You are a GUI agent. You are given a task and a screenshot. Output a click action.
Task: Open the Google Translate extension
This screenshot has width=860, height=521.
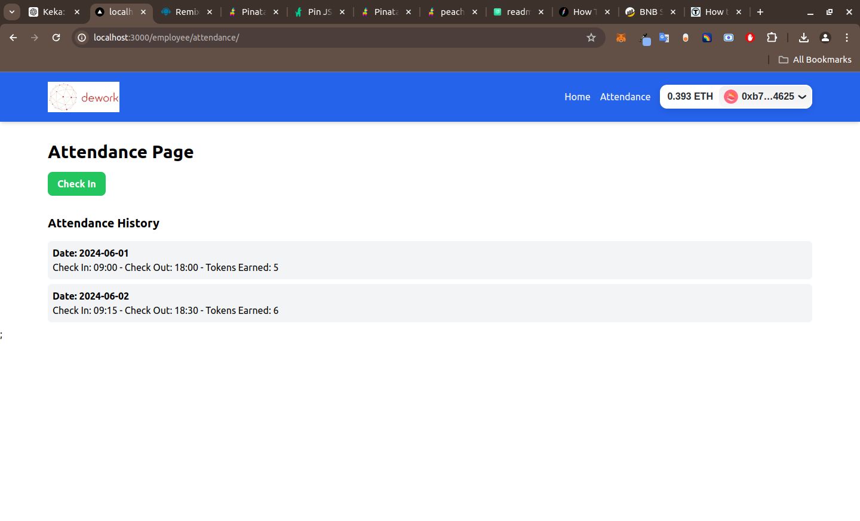664,38
